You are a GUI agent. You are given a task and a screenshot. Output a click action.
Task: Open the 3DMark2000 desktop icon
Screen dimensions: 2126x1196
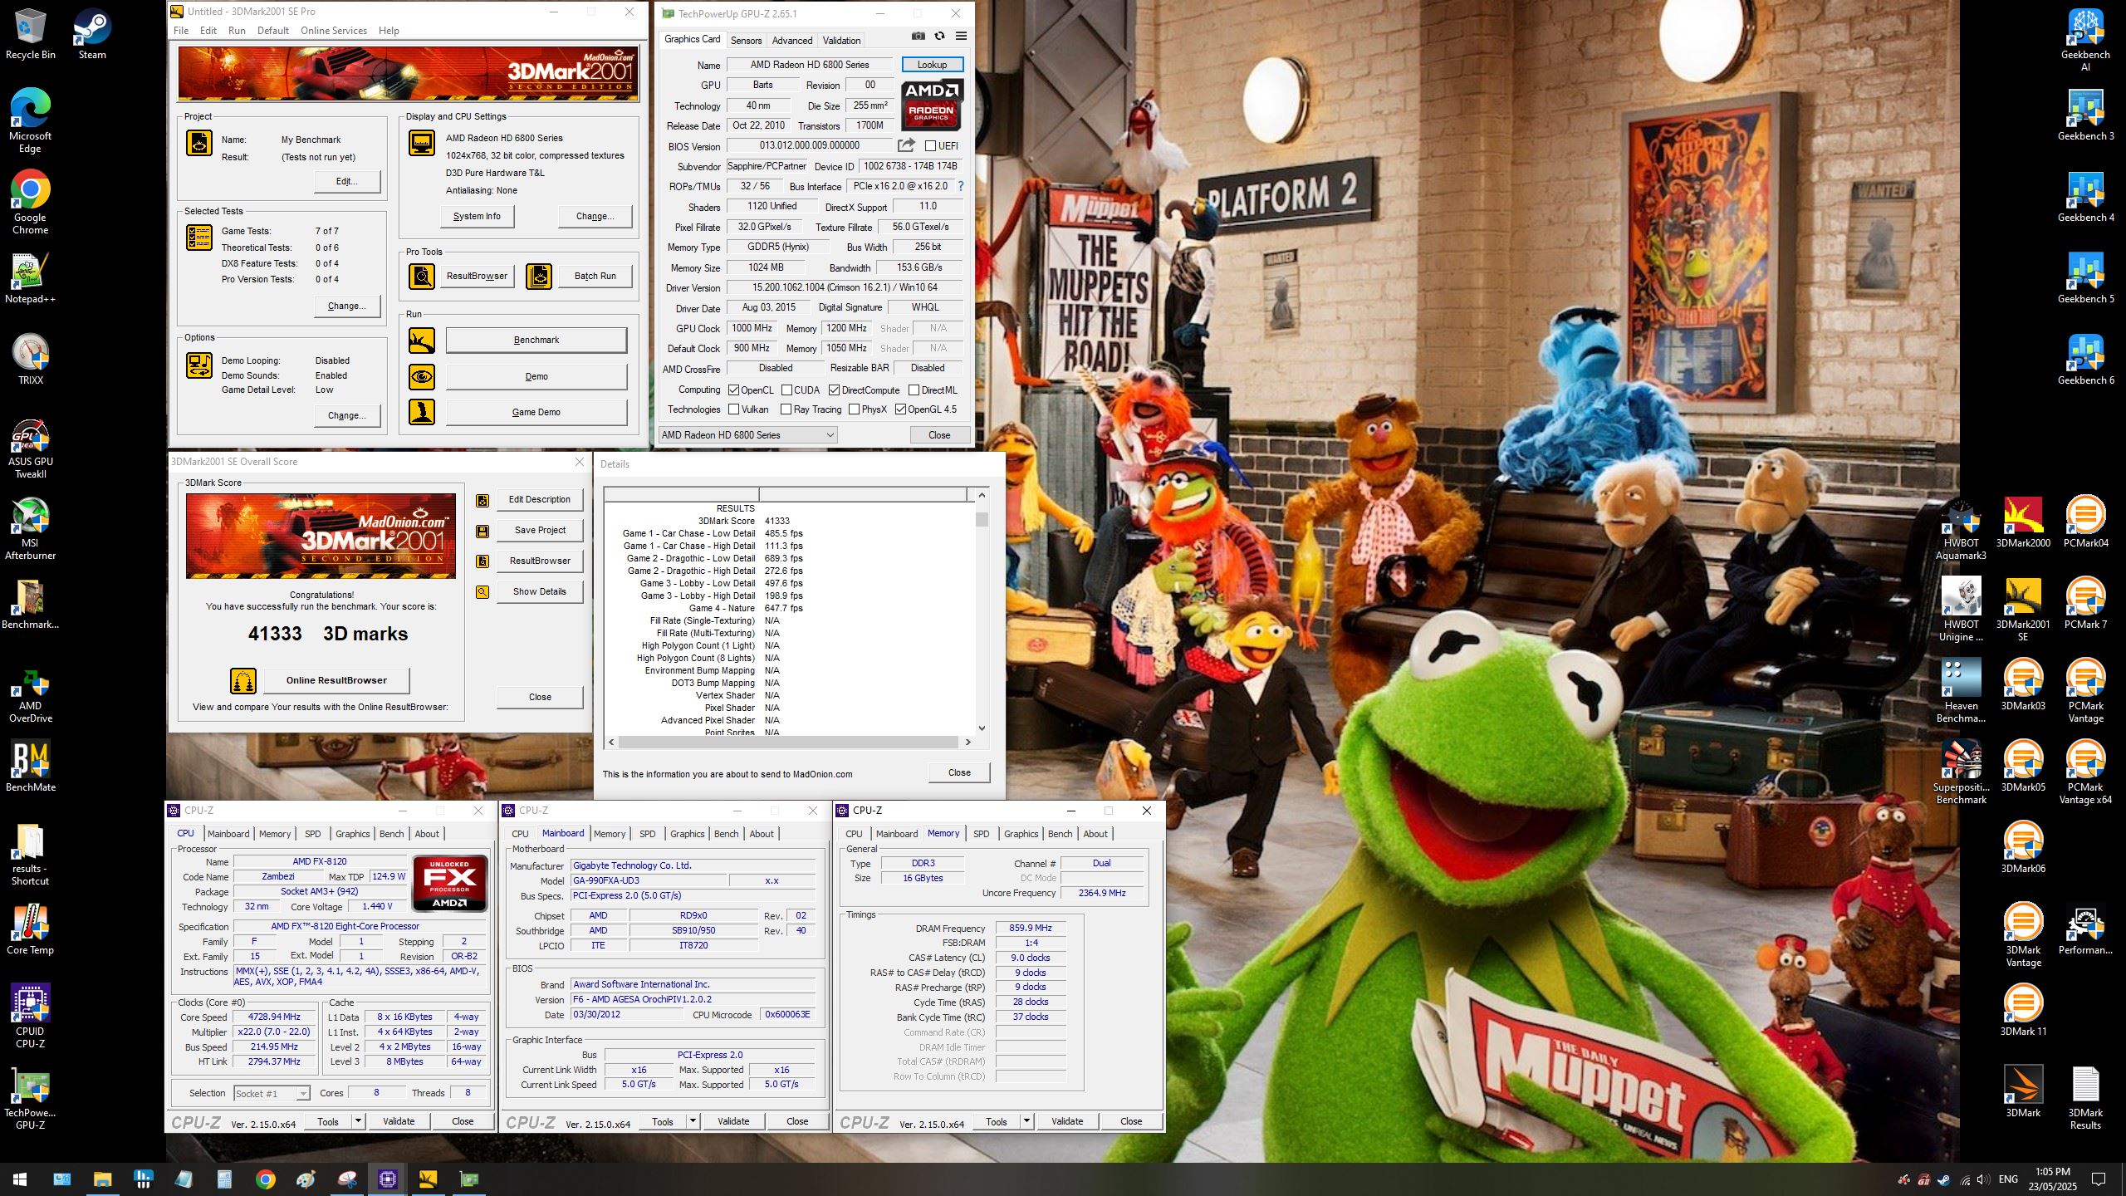click(x=2023, y=522)
